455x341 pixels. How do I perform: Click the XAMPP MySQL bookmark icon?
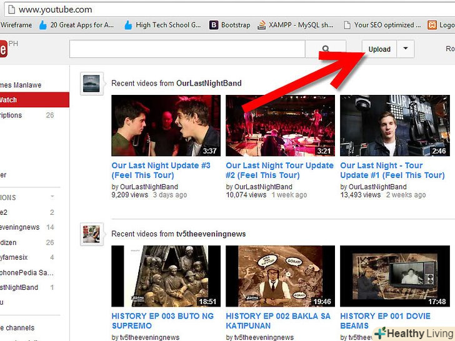[x=261, y=25]
